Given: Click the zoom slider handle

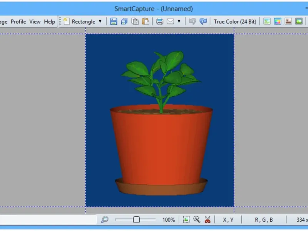Looking at the screenshot, I should (136, 219).
